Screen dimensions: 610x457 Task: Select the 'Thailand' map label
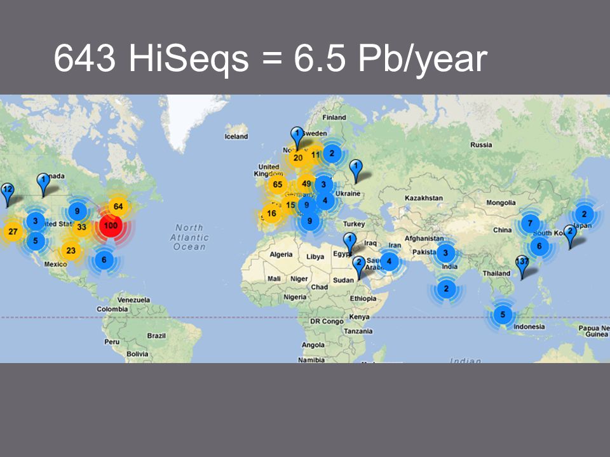point(496,273)
